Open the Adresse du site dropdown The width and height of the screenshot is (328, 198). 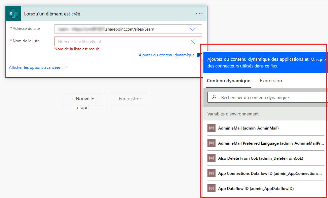pyautogui.click(x=193, y=29)
